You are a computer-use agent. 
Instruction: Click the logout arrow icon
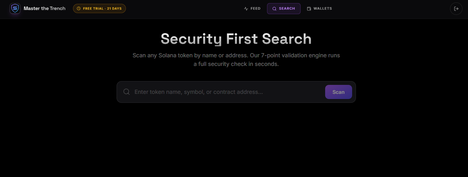(456, 9)
